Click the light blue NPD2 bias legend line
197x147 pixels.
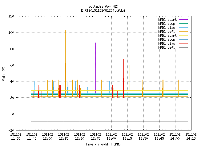click(x=183, y=28)
